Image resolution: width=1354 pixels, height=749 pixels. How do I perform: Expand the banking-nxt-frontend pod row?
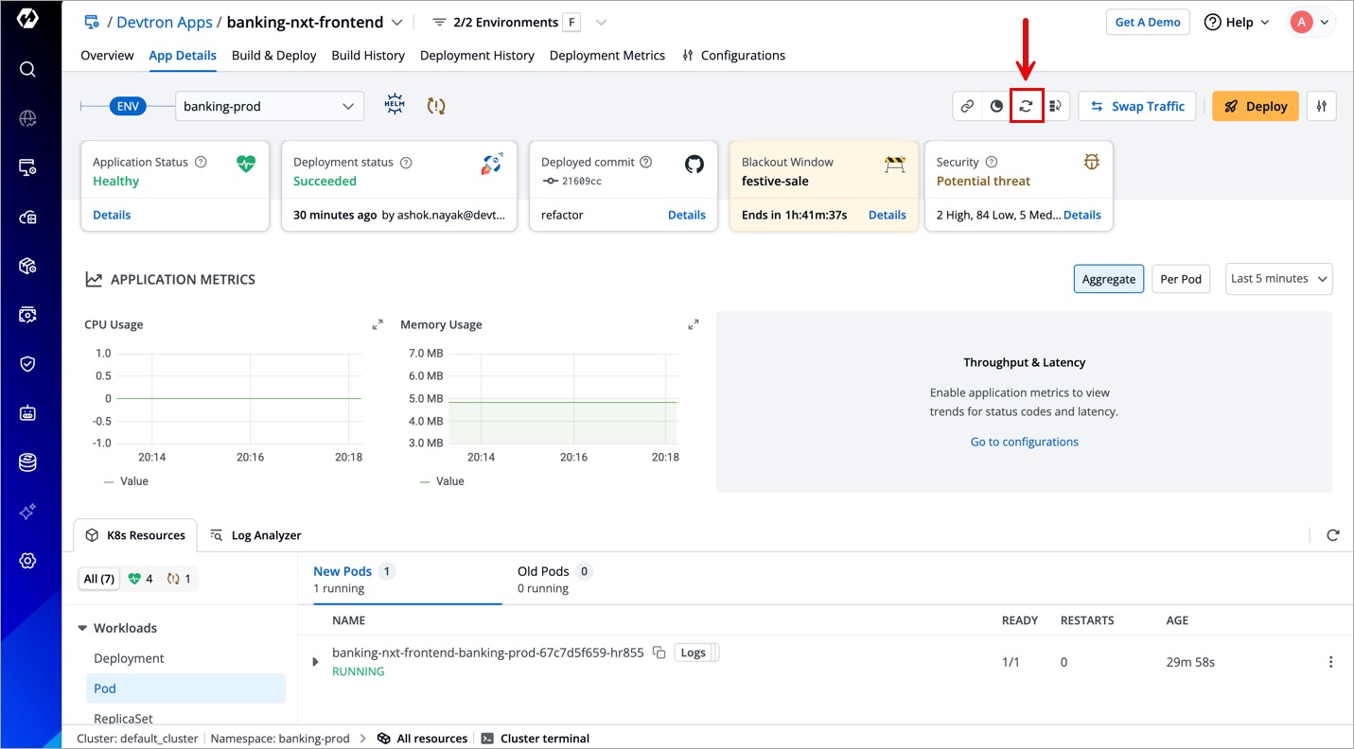pyautogui.click(x=316, y=662)
